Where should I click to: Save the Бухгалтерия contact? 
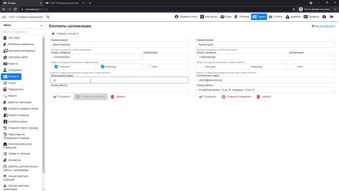pos(208,97)
